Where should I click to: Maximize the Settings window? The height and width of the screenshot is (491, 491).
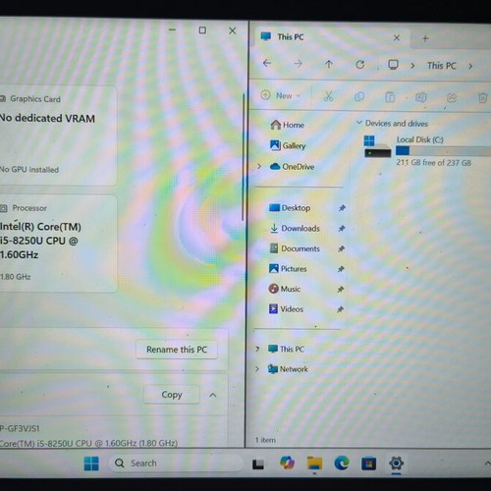202,30
